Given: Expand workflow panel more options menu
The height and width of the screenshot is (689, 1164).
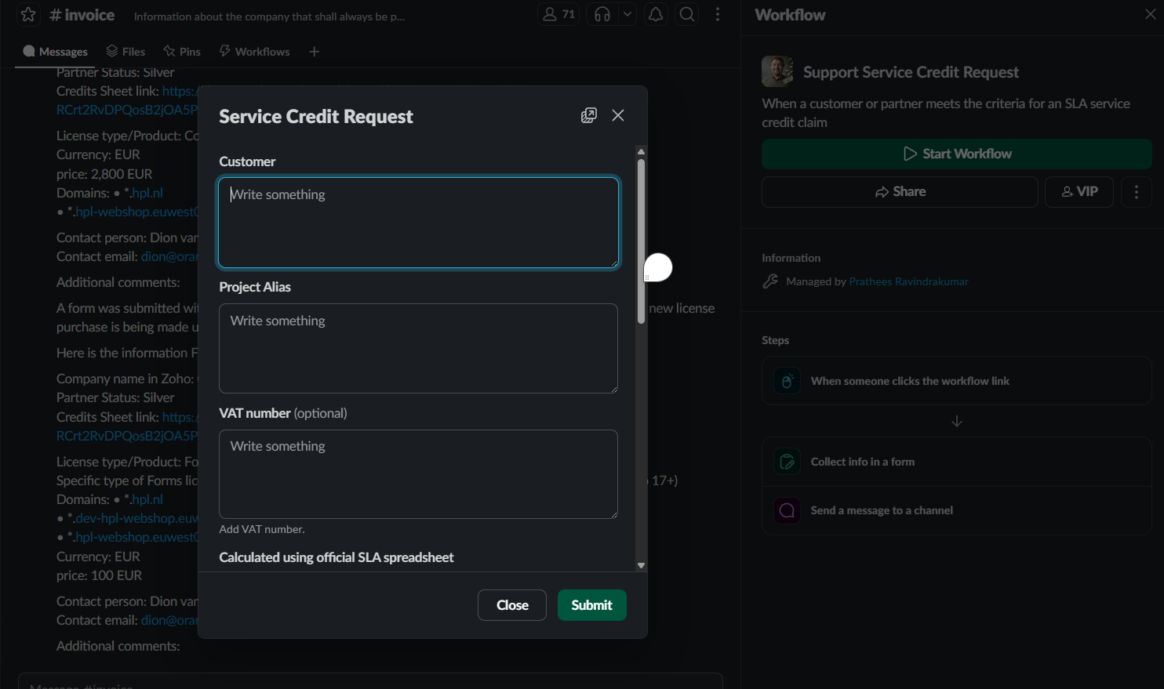Looking at the screenshot, I should (x=1136, y=192).
